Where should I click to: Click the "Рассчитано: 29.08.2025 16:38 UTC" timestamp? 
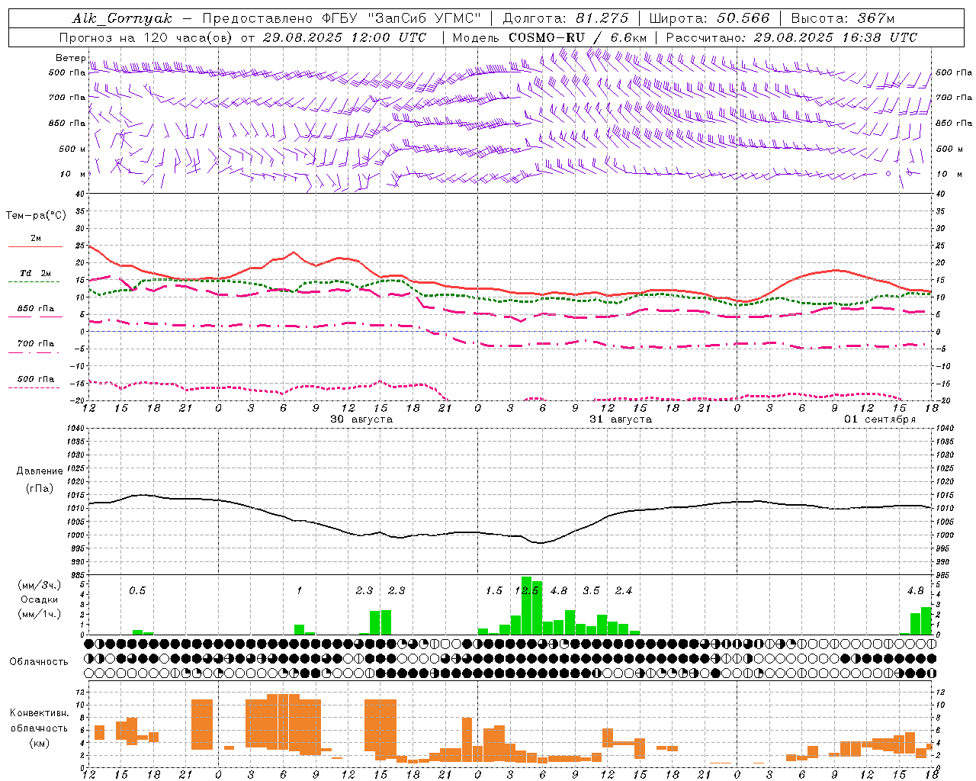click(791, 37)
